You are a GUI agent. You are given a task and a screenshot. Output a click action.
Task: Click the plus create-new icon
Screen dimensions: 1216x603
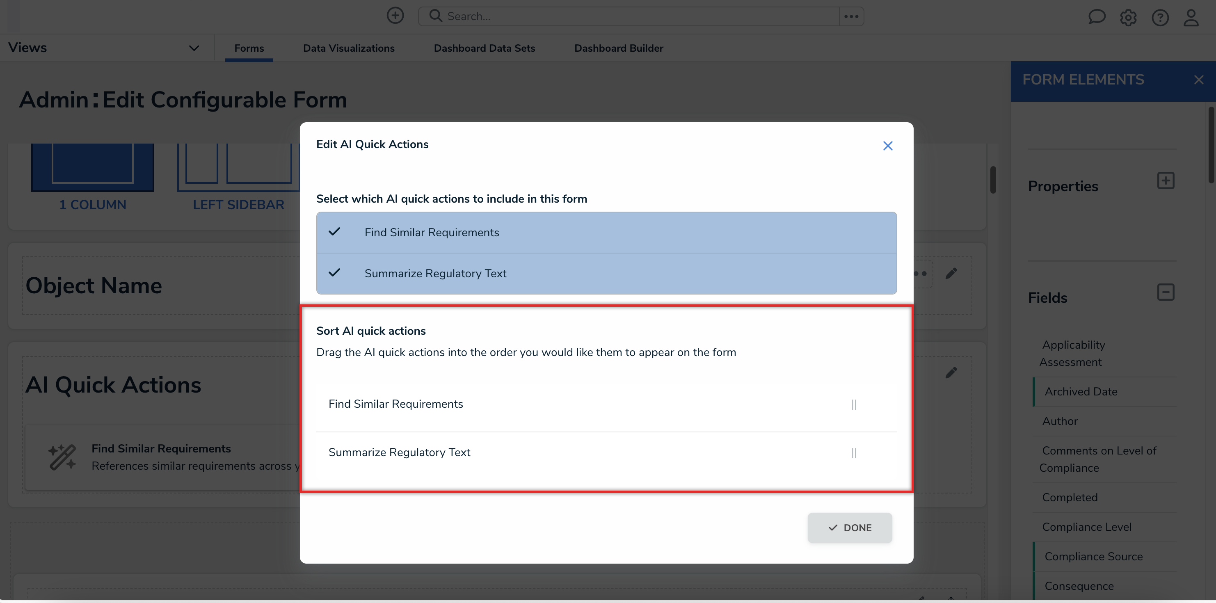point(395,16)
